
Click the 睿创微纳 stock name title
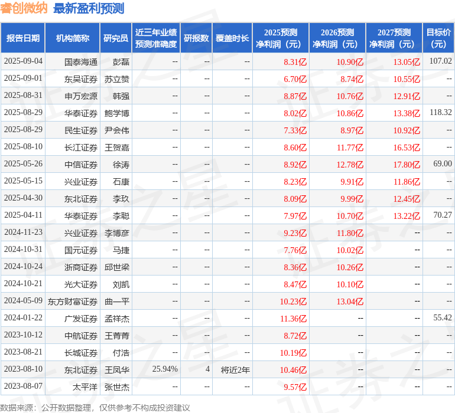click(25, 8)
